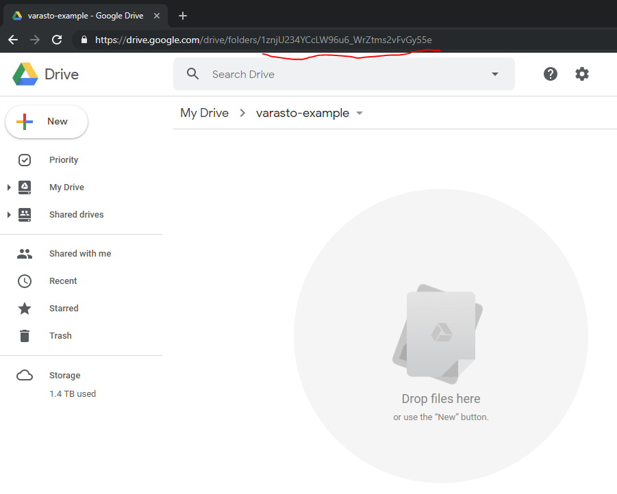This screenshot has height=494, width=617.
Task: Click the 'or use the New button' text
Action: (441, 417)
